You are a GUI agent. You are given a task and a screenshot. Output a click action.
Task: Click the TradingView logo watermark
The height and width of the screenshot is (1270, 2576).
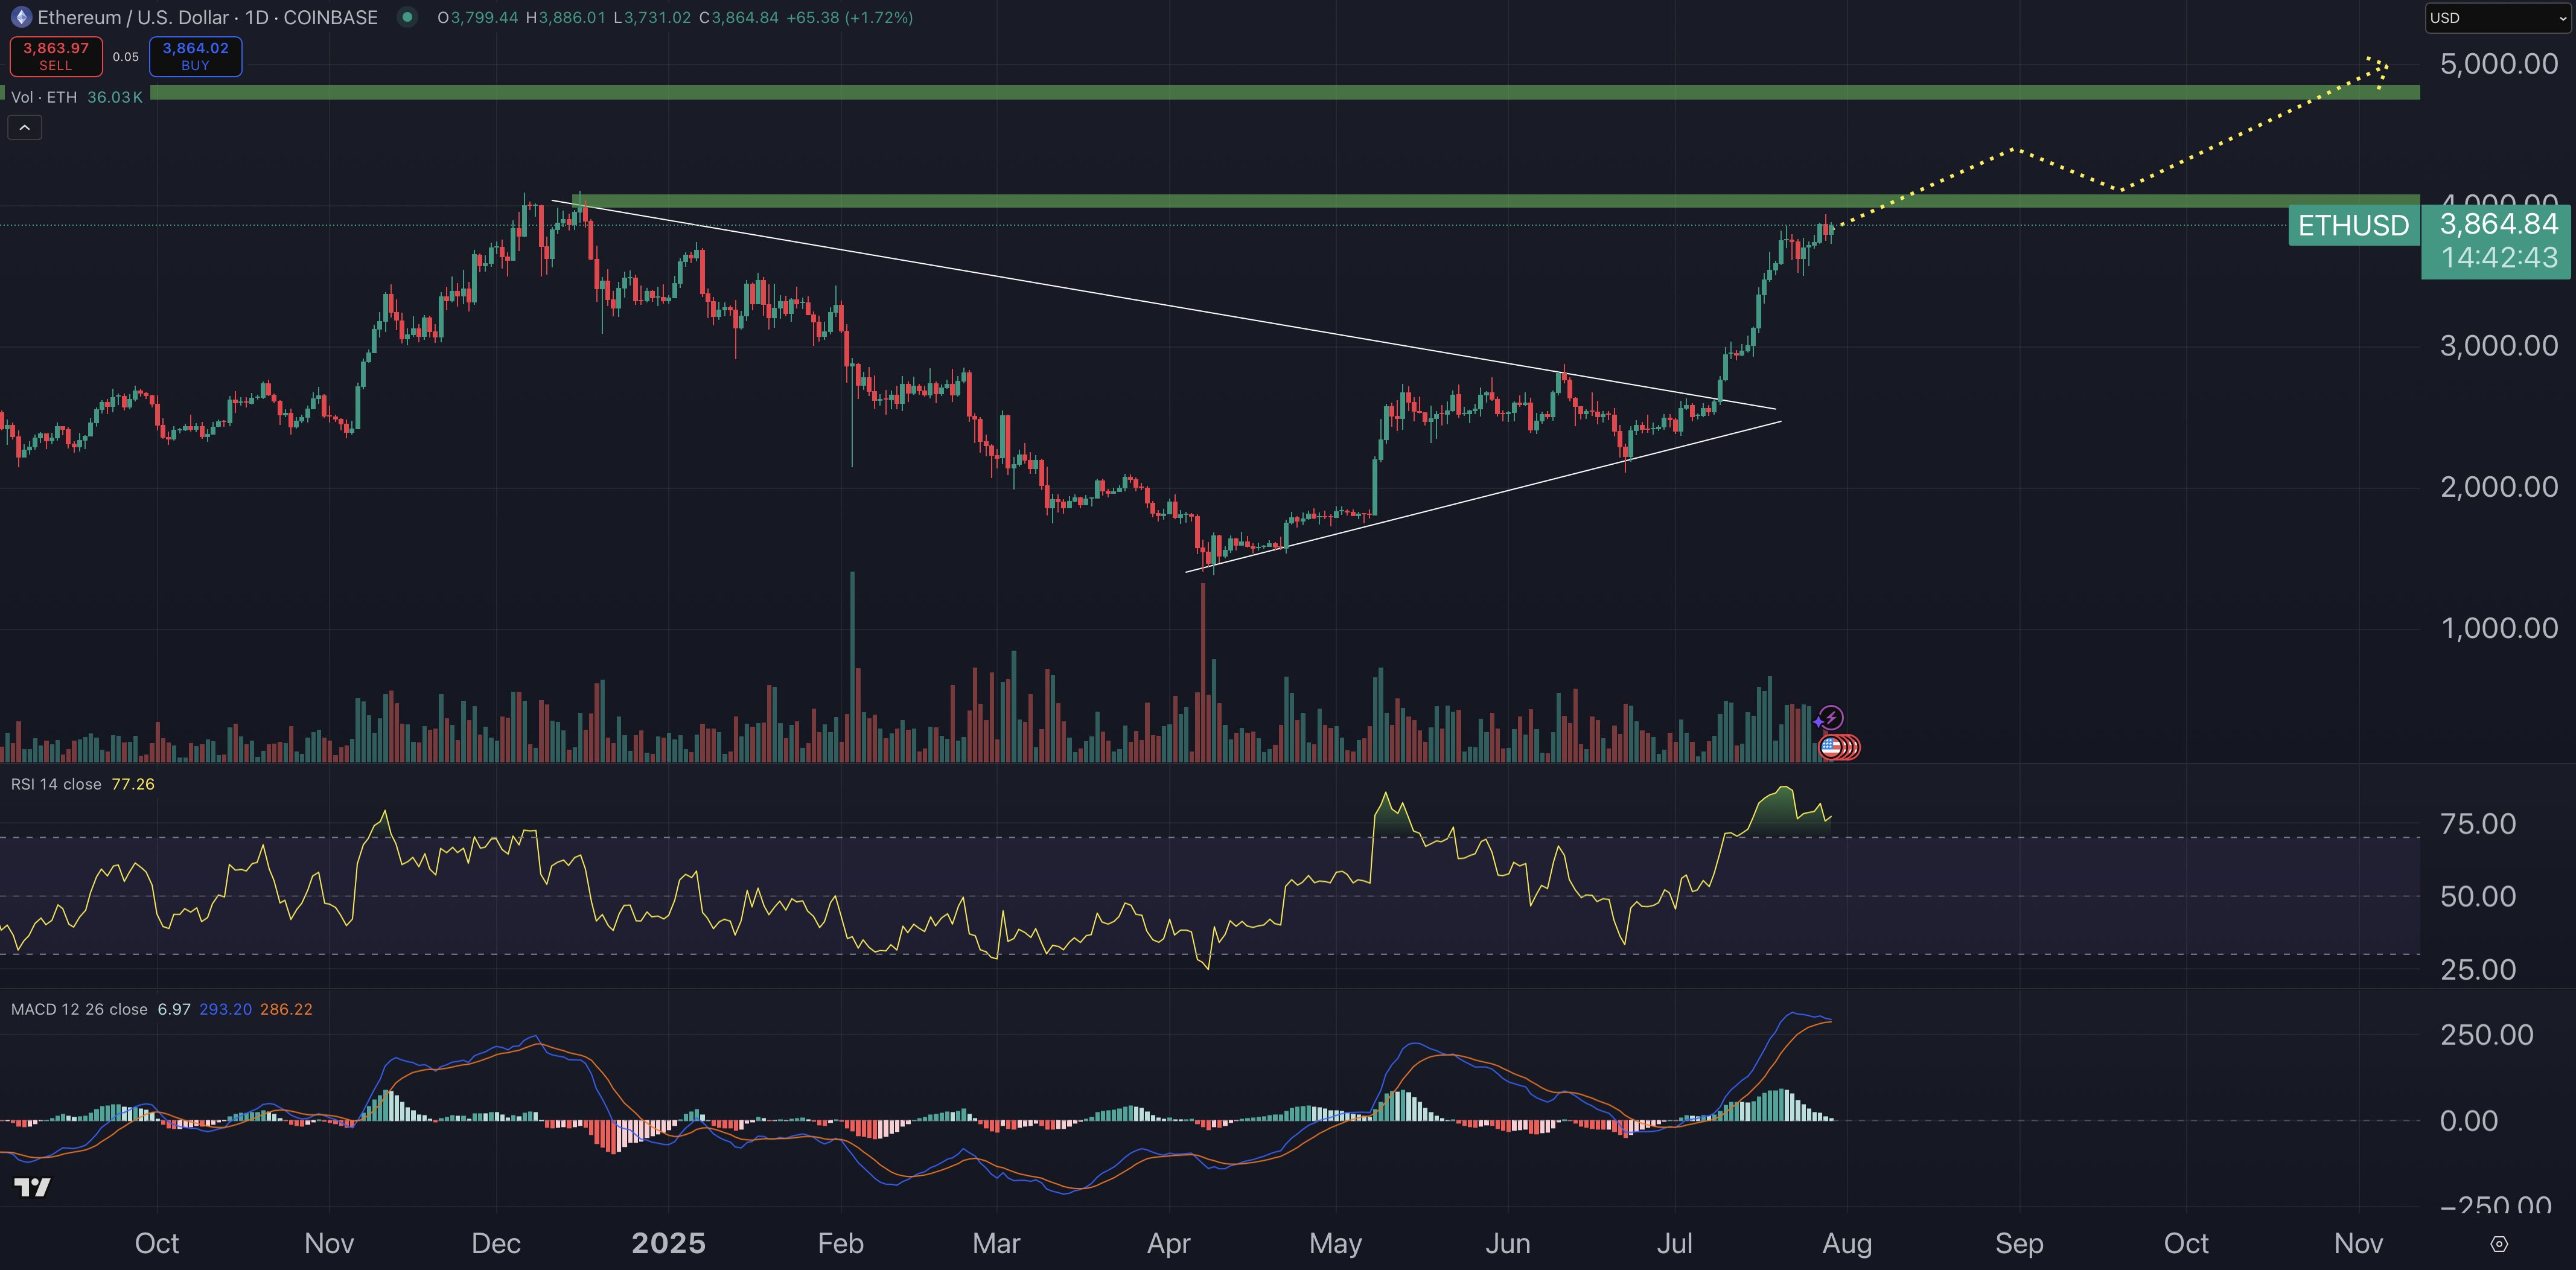tap(33, 1188)
